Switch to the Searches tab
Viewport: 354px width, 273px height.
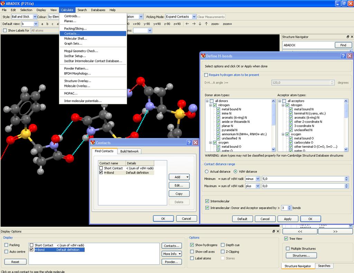coord(324,266)
